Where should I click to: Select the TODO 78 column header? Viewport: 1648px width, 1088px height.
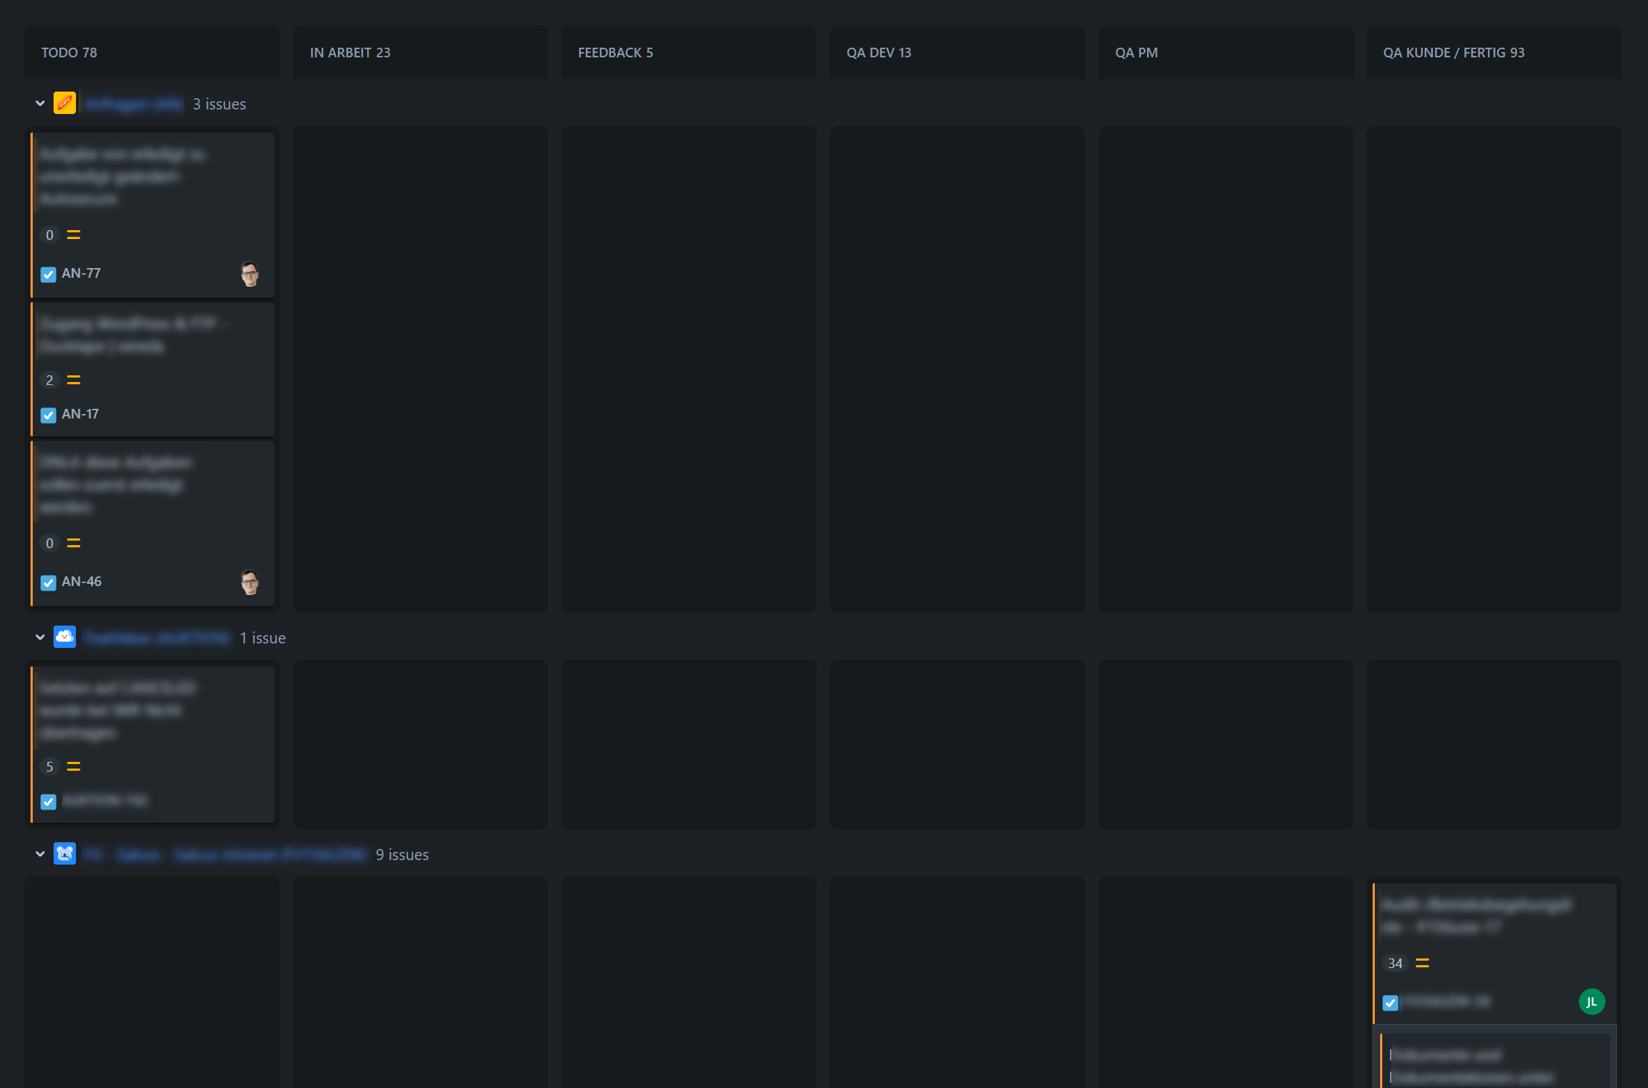[153, 52]
